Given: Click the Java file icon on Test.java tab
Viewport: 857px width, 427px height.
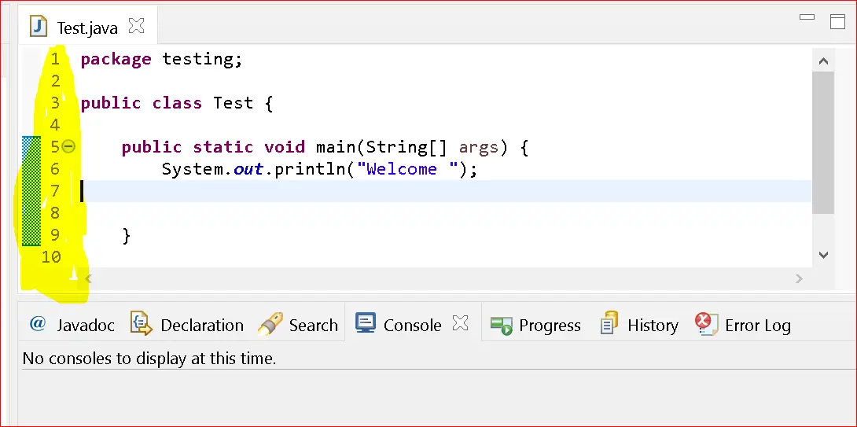Looking at the screenshot, I should pos(39,26).
